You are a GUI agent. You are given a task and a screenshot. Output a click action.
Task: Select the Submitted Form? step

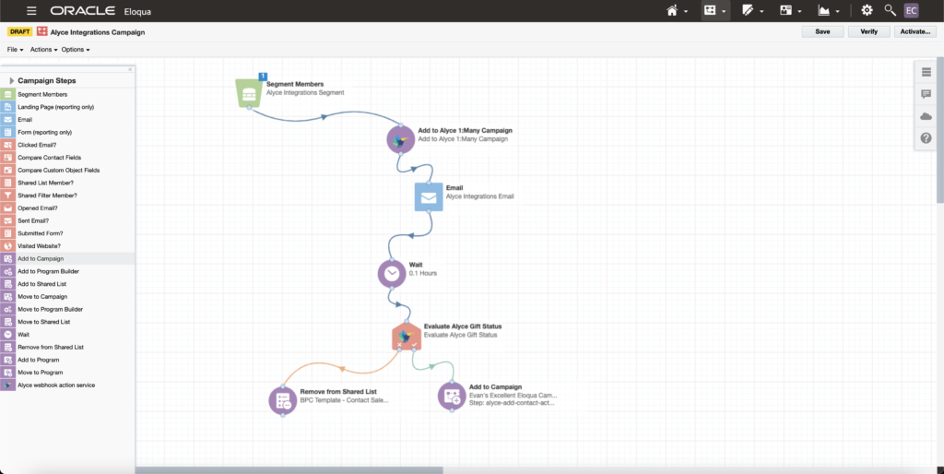pos(67,233)
